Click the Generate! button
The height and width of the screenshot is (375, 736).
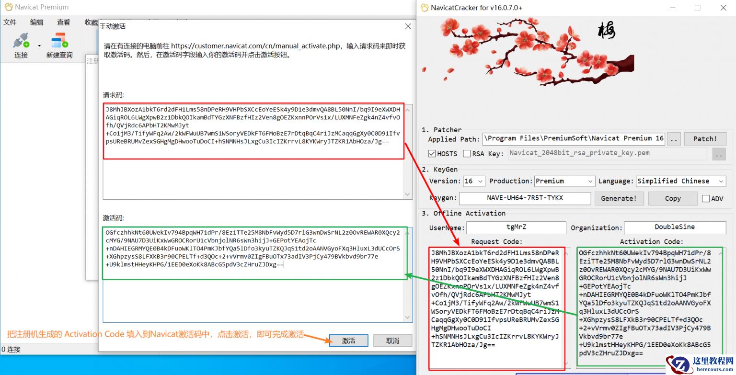[x=619, y=198]
